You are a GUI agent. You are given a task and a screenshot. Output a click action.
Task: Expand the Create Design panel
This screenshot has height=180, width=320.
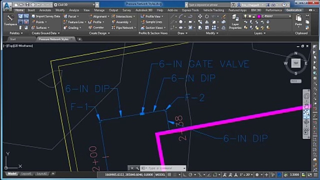tap(99, 33)
